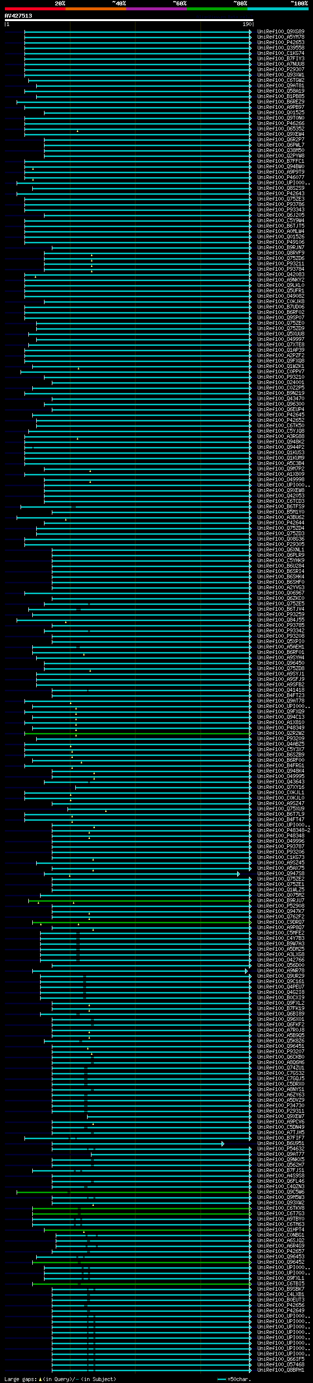Click the UniRef100_P48348-2 label

click(x=284, y=830)
